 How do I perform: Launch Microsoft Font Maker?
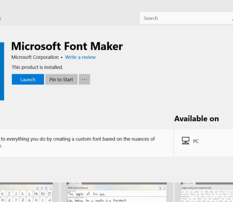pyautogui.click(x=28, y=79)
